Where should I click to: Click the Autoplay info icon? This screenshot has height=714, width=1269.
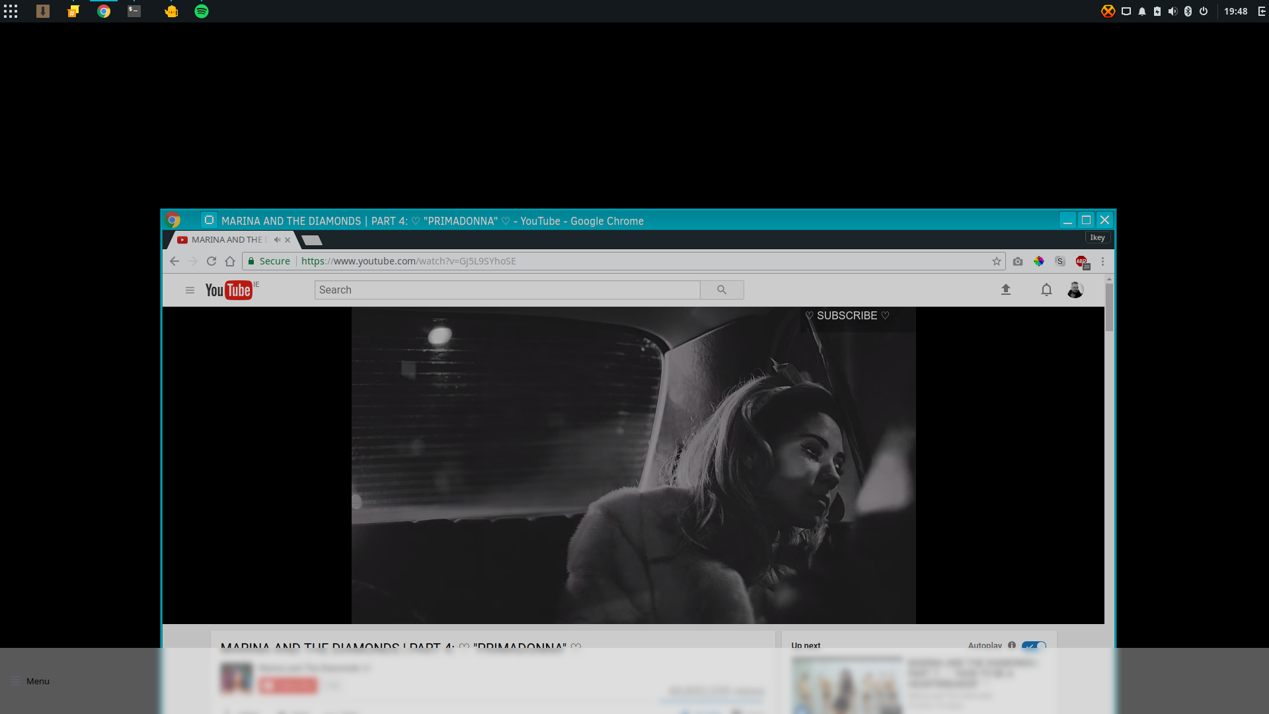coord(1012,645)
